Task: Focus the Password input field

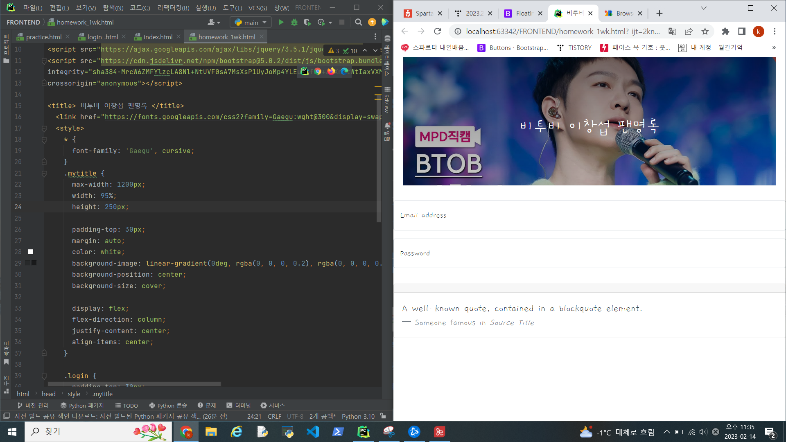Action: (x=589, y=253)
